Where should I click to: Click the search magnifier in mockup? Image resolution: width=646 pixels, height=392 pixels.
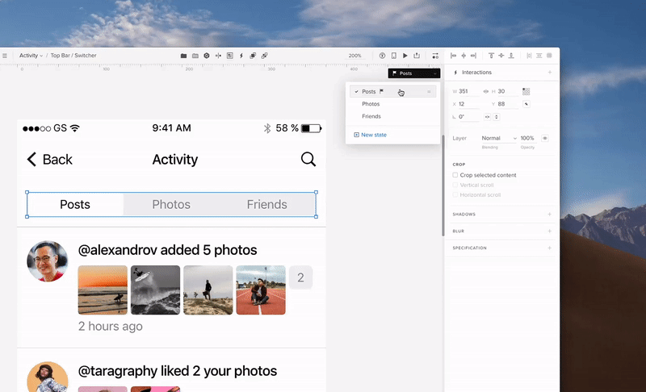tap(308, 159)
